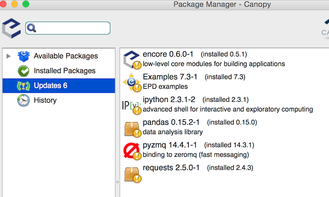Screen dimensions: 329x197
Task: Click the magnifier icon in search box
Action: (x=31, y=28)
